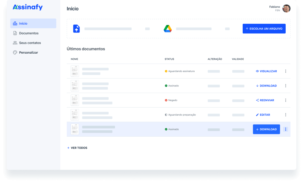Open Fabiano's profile avatar
Viewport: 303px width, 183px height.
(x=286, y=9)
